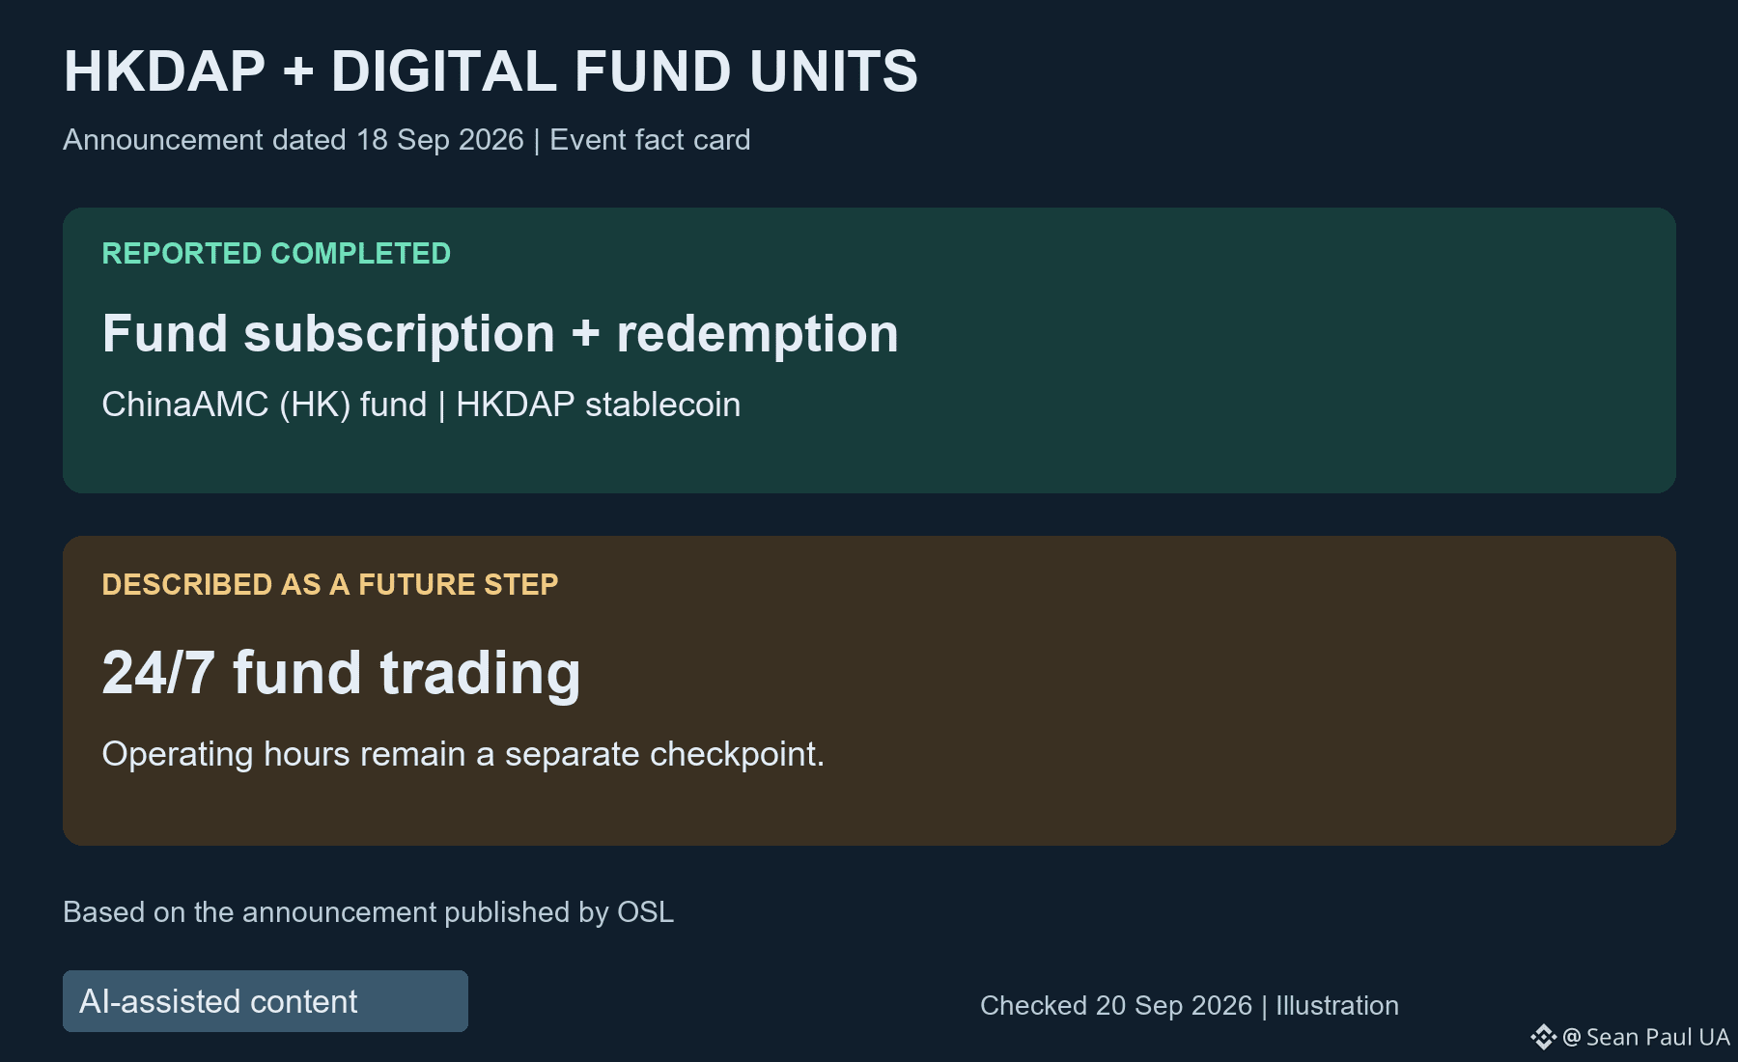The width and height of the screenshot is (1738, 1062).
Task: Click the word redemption in green card
Action: pos(758,336)
